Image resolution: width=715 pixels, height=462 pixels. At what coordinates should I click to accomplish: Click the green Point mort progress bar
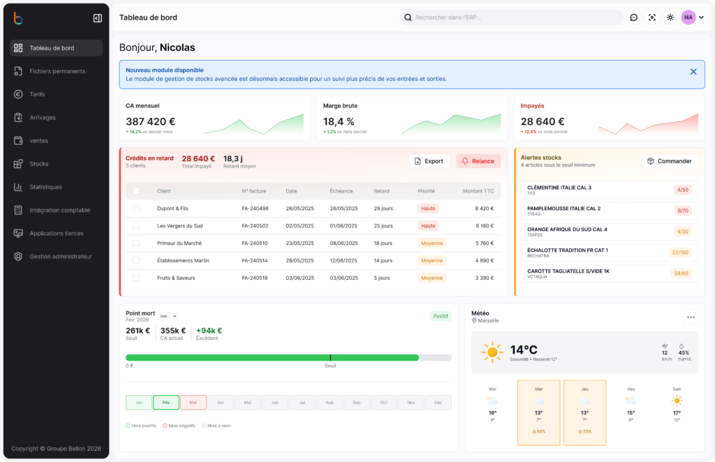(272, 357)
